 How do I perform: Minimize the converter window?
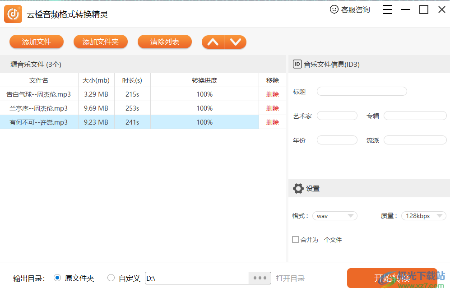(405, 9)
